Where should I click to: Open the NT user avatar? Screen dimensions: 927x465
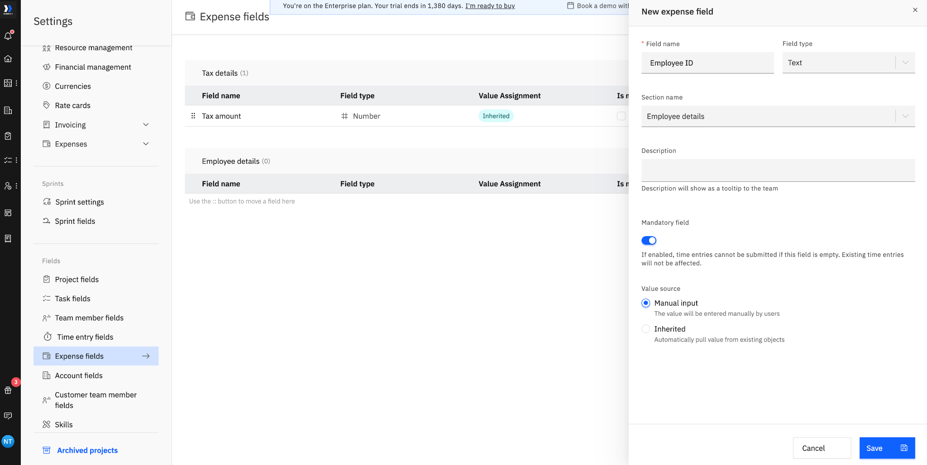(x=8, y=441)
